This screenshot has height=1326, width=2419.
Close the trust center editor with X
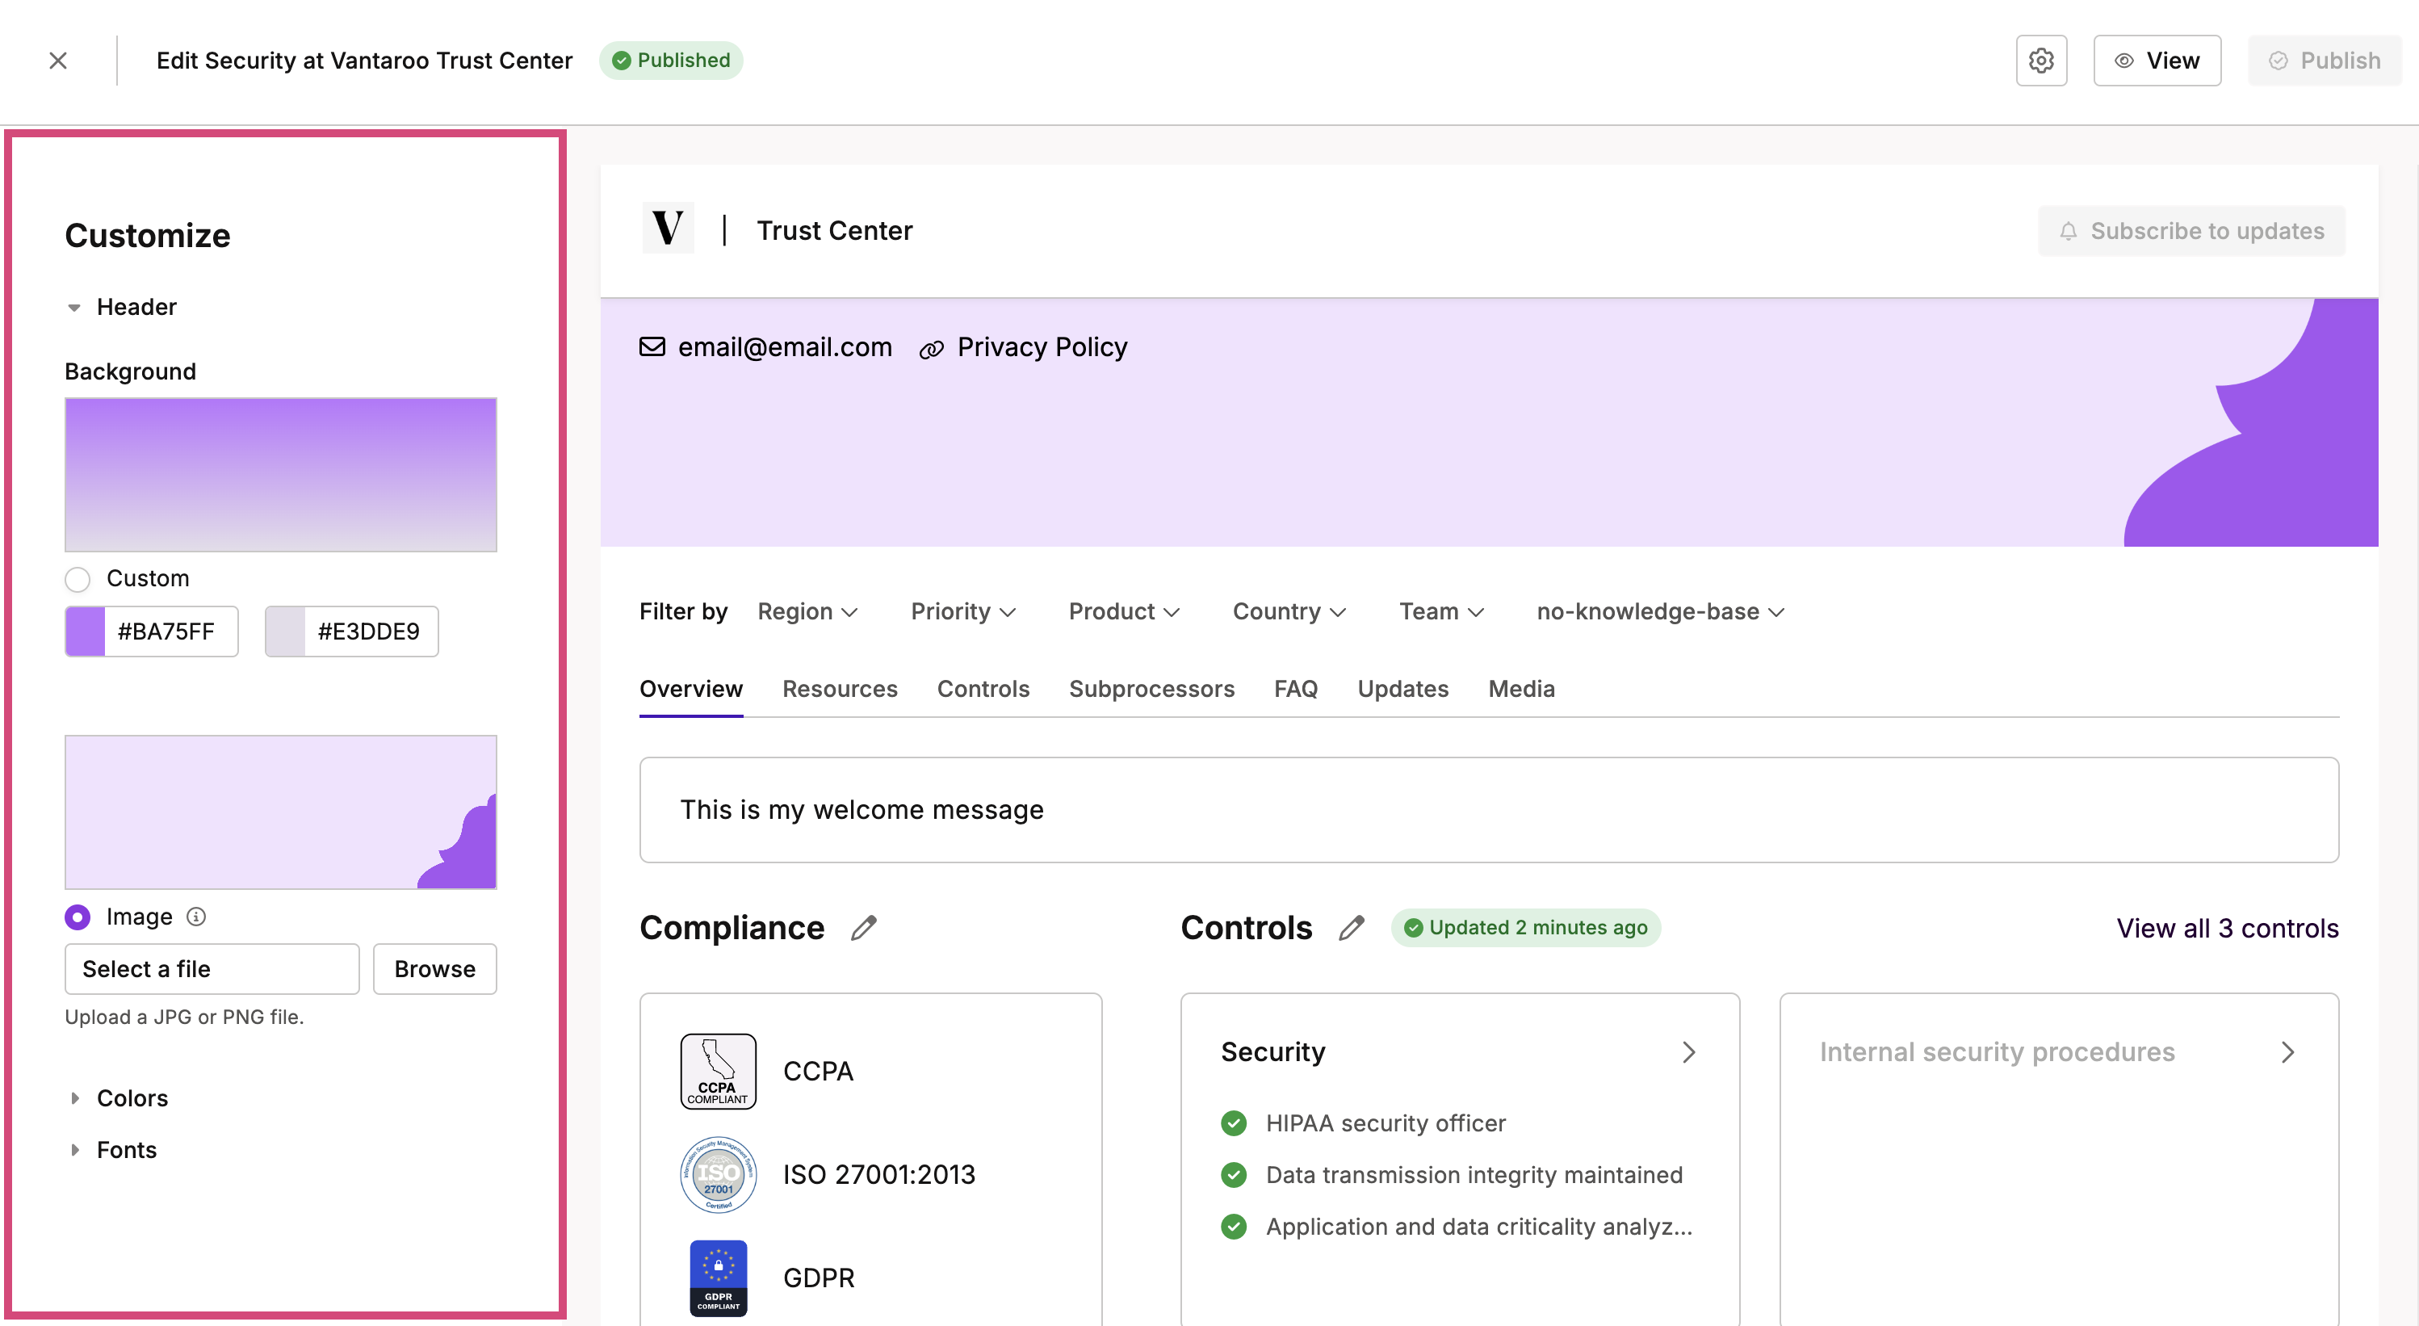click(x=58, y=60)
